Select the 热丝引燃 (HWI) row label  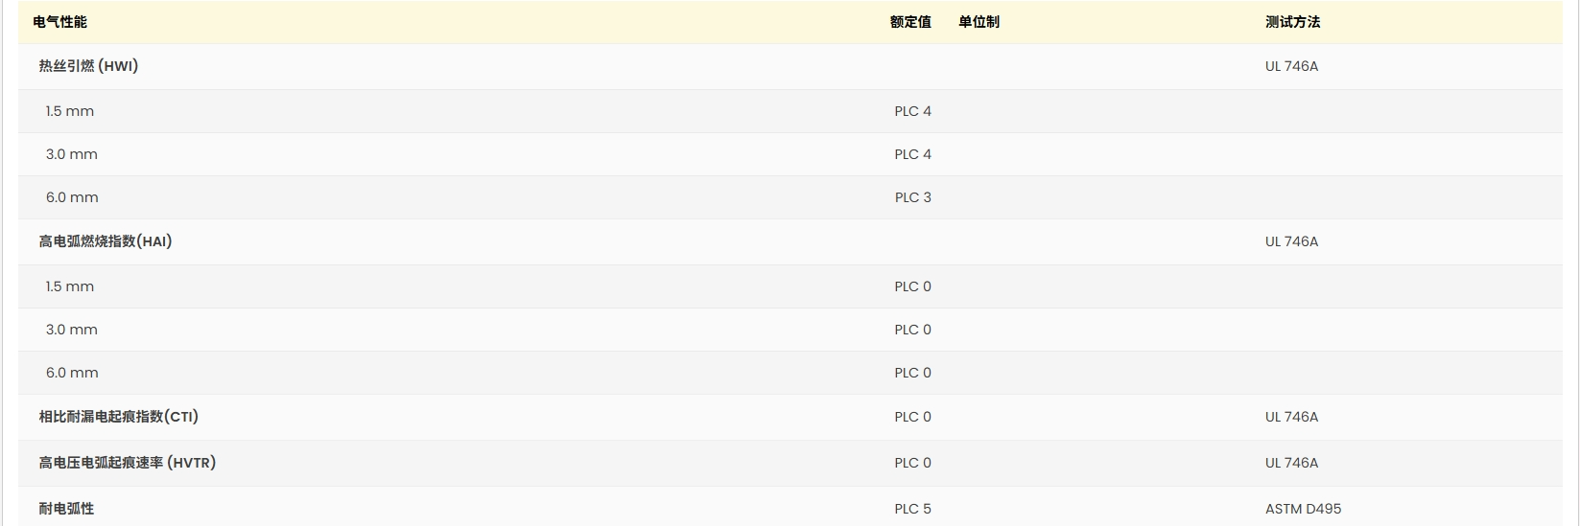[x=88, y=66]
